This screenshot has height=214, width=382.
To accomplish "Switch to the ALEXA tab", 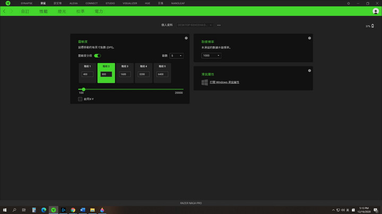I will (73, 3).
